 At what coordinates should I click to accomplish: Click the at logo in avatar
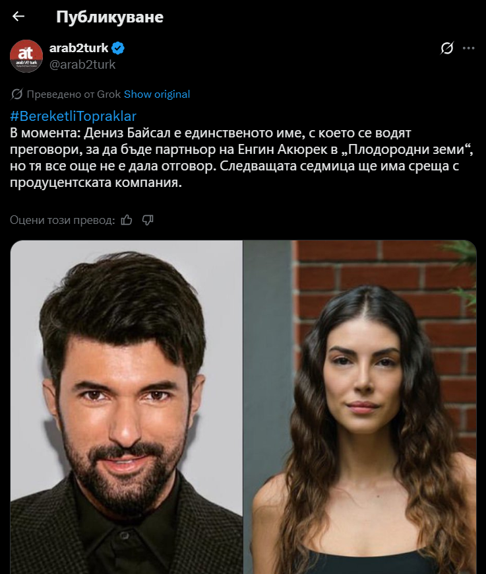[x=26, y=53]
